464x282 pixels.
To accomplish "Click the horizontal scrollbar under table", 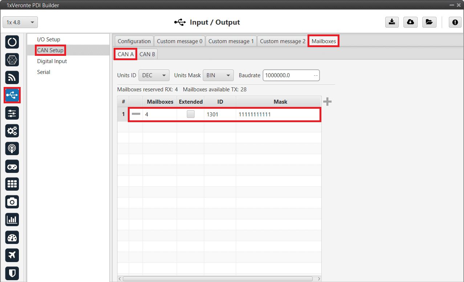I will [x=217, y=279].
